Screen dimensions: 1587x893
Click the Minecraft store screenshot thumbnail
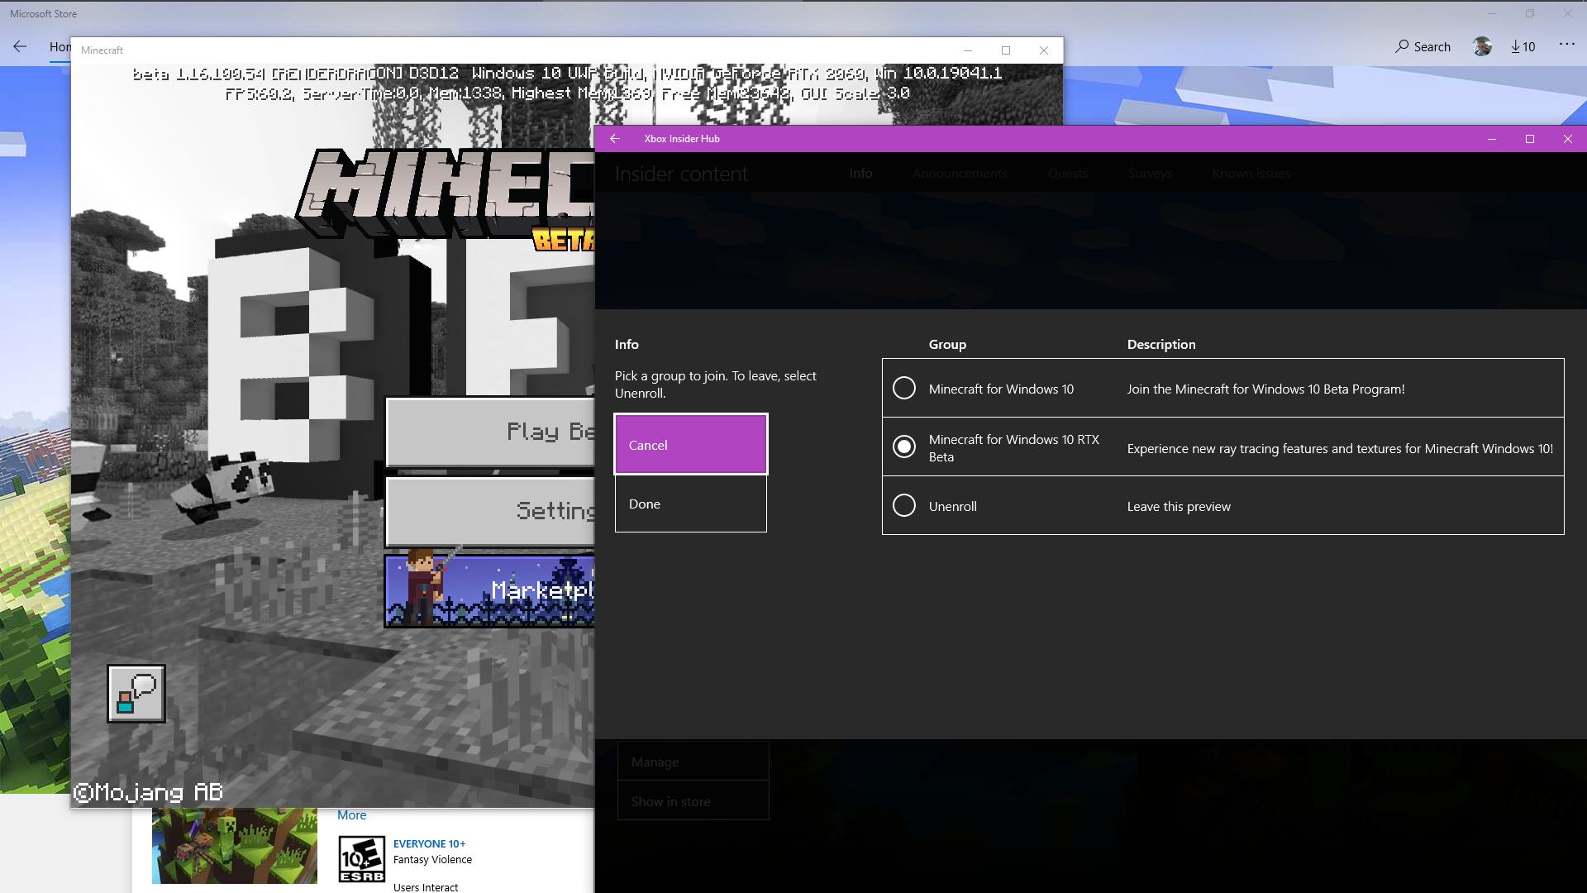tap(234, 846)
